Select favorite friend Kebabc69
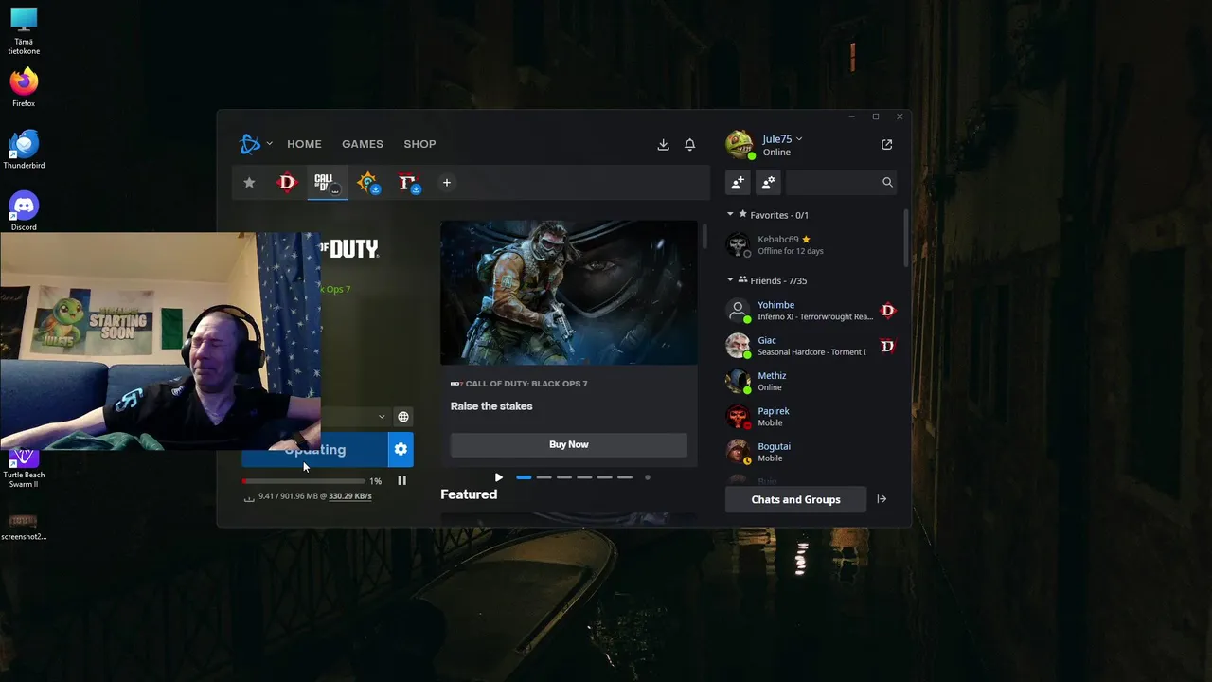The image size is (1212, 682). tap(811, 244)
